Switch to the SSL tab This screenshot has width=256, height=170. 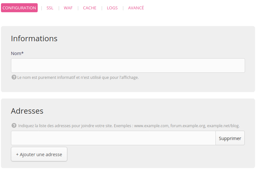point(50,8)
